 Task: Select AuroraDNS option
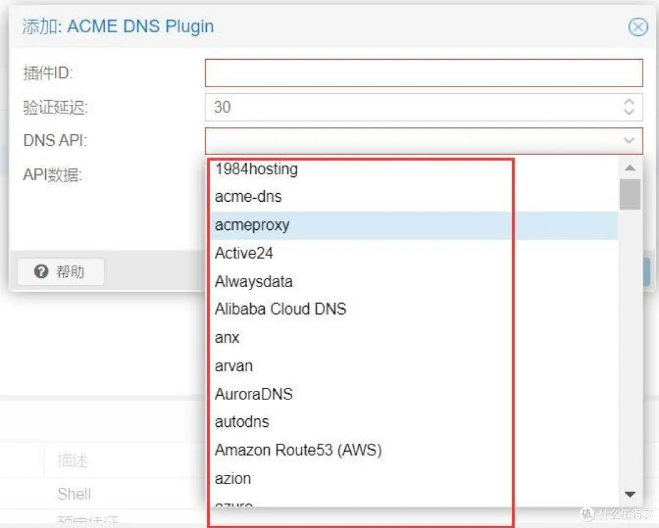254,394
